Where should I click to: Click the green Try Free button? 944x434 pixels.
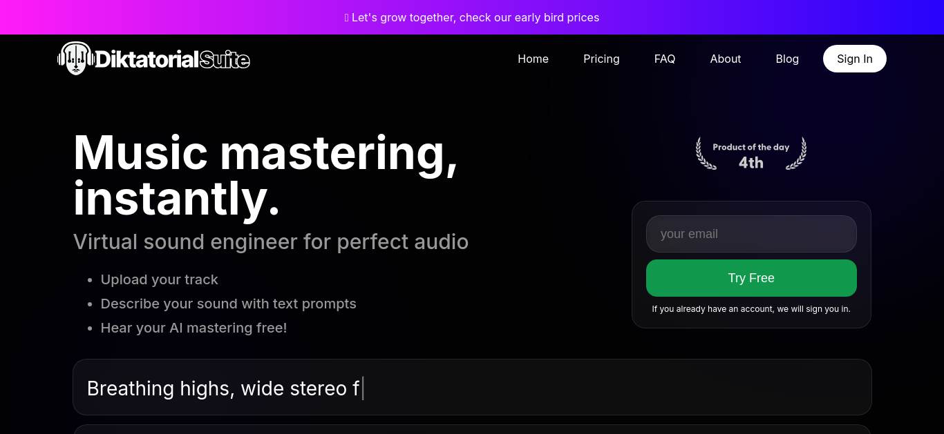[x=751, y=278]
